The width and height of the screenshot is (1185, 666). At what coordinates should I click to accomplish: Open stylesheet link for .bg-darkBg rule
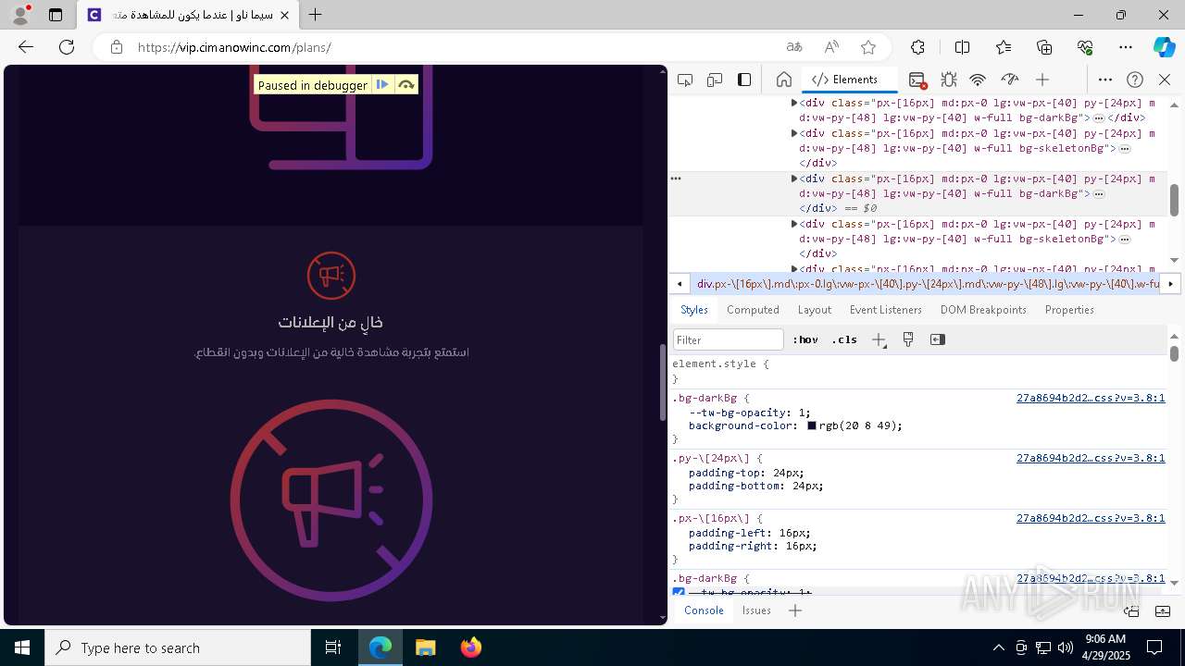click(x=1091, y=399)
